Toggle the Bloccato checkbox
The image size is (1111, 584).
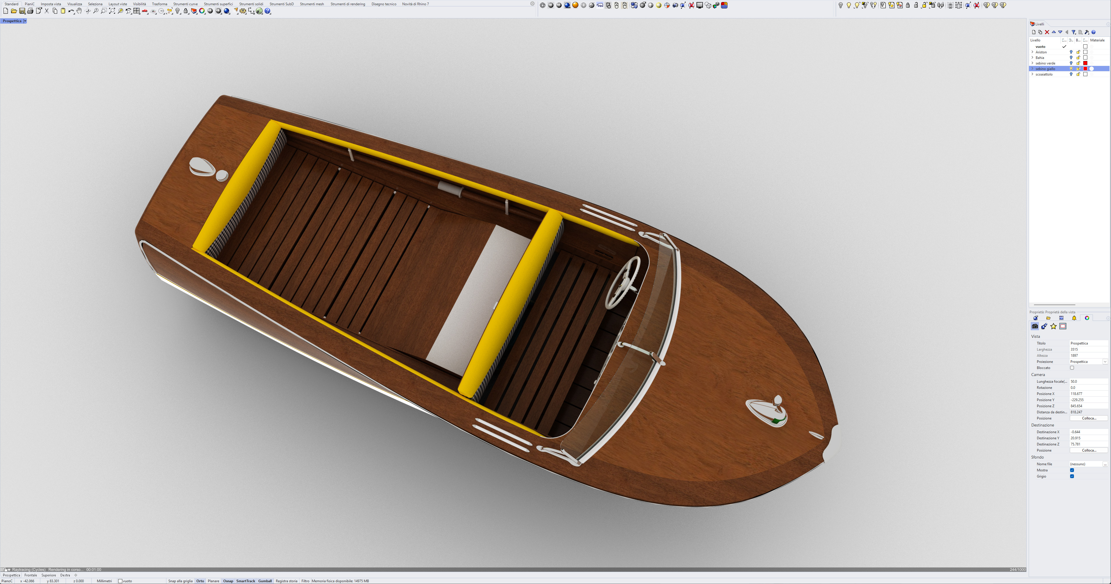click(1072, 368)
